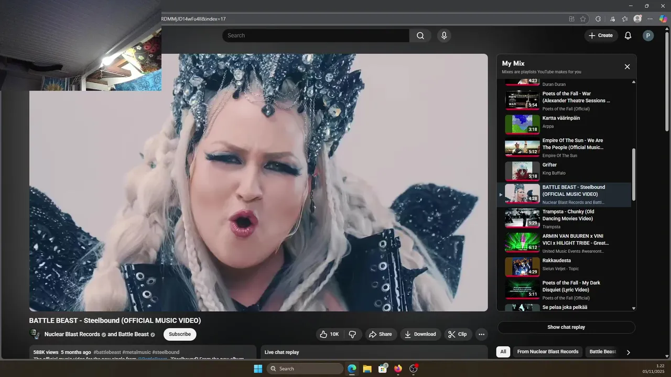This screenshot has width=671, height=377.
Task: Select BATTLE BEAST - Steelbound in playlist
Action: (564, 194)
